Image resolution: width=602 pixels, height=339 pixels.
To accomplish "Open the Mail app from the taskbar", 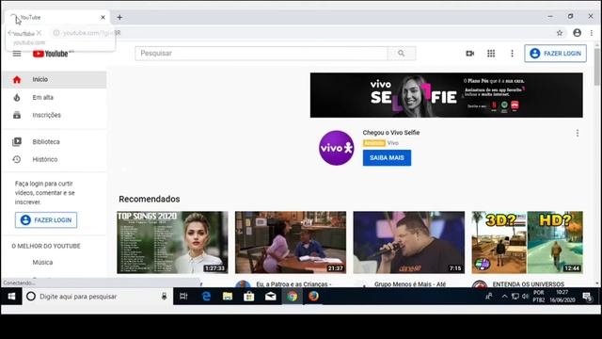I will click(x=270, y=297).
